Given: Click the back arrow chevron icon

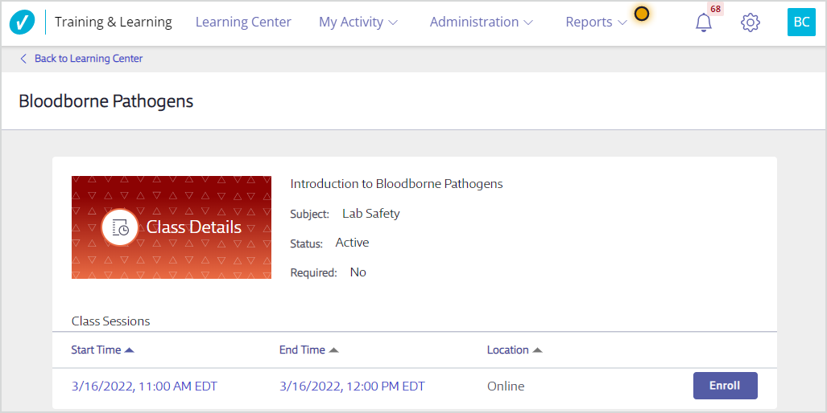Looking at the screenshot, I should coord(23,59).
